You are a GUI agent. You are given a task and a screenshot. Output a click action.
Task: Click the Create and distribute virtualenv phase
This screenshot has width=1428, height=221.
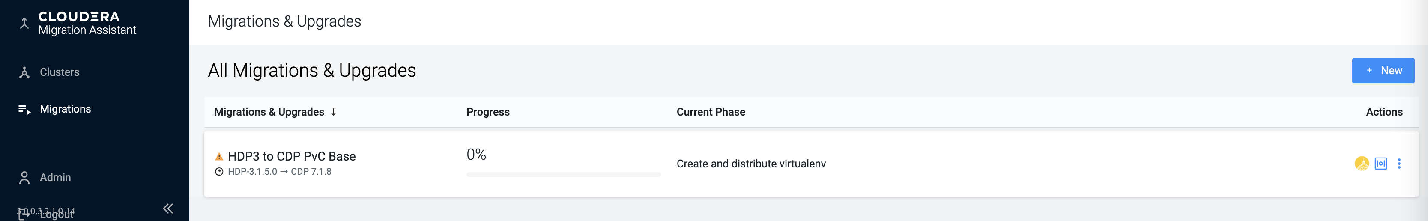coord(751,164)
